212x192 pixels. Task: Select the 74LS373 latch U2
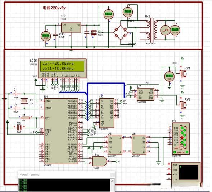[x=107, y=113]
